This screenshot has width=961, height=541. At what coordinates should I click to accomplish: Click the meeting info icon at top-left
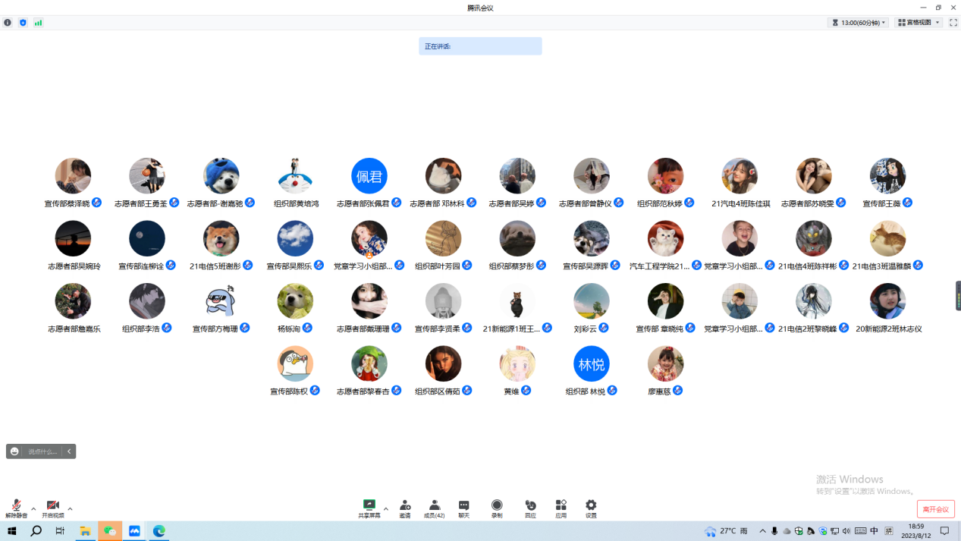coord(8,23)
